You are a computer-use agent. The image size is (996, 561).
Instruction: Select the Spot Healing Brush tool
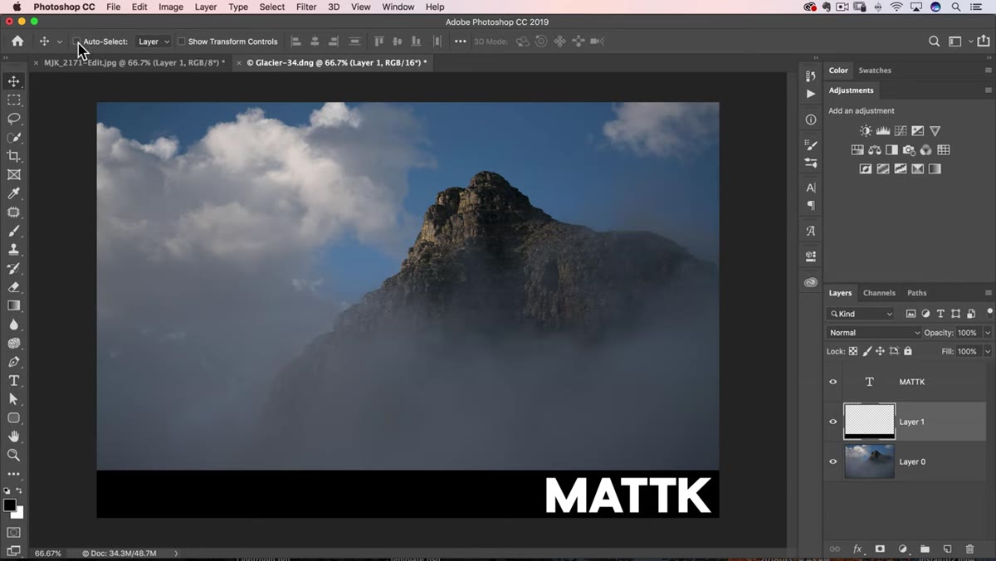pos(13,212)
